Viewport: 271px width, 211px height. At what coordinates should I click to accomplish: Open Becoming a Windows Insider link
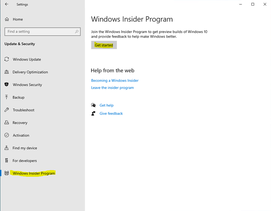115,81
